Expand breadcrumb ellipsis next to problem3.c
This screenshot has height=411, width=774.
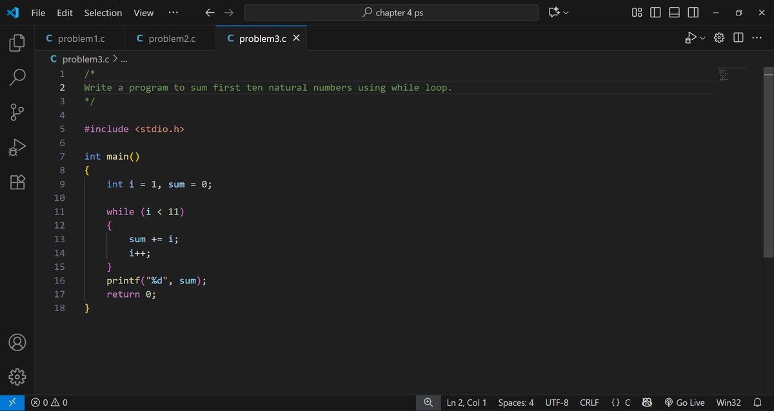[125, 59]
